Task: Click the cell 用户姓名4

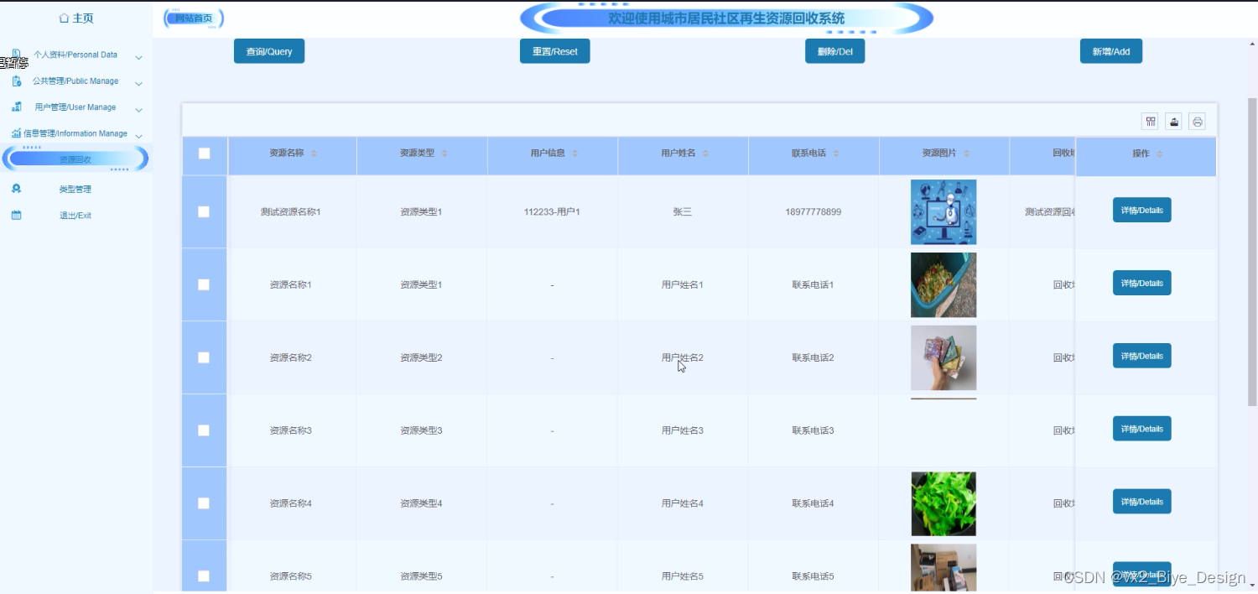Action: 683,503
